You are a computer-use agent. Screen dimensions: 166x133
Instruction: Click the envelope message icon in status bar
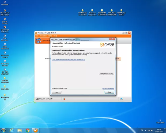121,99
